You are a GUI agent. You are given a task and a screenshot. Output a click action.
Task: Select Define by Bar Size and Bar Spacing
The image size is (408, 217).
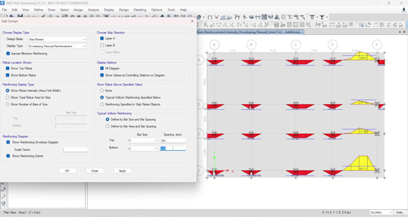(107, 120)
